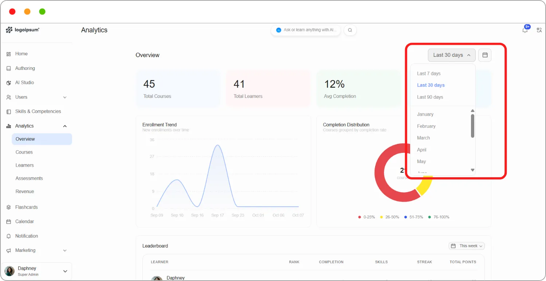Click the month list scroll-down arrow
The image size is (546, 281).
tap(472, 170)
